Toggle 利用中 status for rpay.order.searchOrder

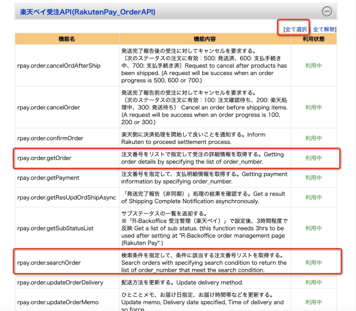(314, 263)
